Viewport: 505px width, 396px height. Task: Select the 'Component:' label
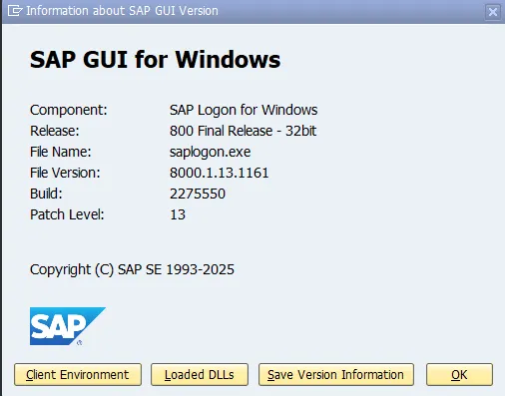(x=69, y=110)
